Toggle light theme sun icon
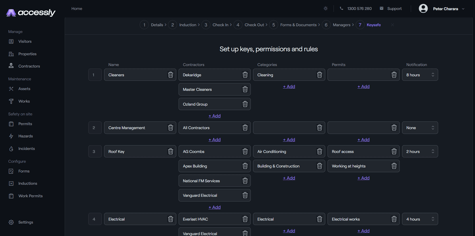Image resolution: width=475 pixels, height=236 pixels. [325, 8]
